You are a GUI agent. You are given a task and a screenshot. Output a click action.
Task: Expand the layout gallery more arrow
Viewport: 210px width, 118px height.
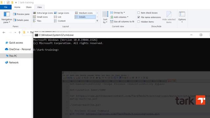click(x=97, y=21)
